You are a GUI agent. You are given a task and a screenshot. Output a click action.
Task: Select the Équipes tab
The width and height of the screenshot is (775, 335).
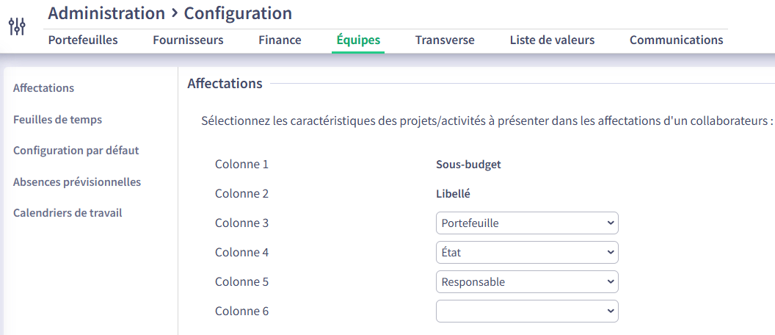click(358, 40)
